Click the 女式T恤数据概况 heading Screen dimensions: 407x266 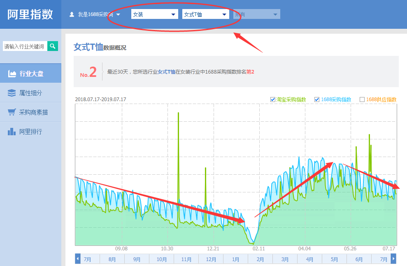point(100,47)
